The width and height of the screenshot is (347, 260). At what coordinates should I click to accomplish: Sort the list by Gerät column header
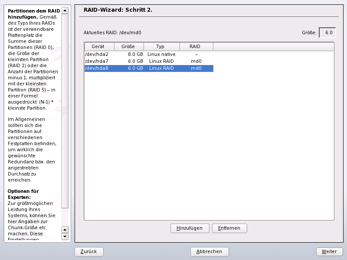(99, 46)
